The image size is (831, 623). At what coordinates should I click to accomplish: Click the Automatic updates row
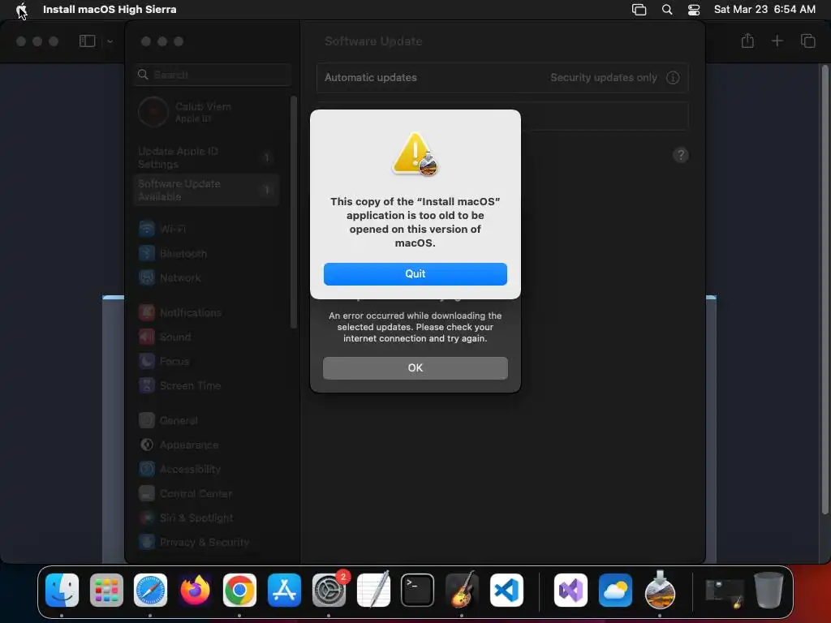coord(502,78)
